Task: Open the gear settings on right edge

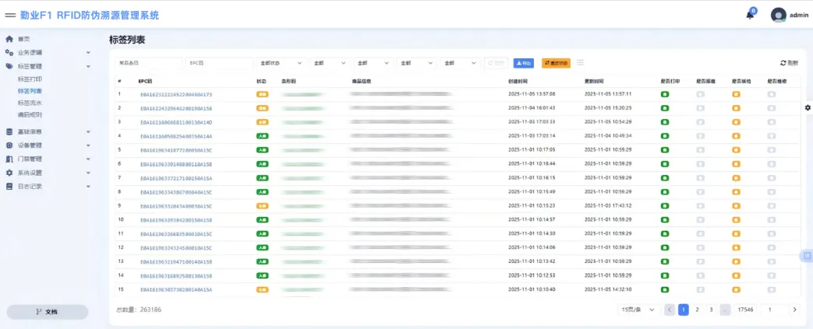Action: (807, 107)
